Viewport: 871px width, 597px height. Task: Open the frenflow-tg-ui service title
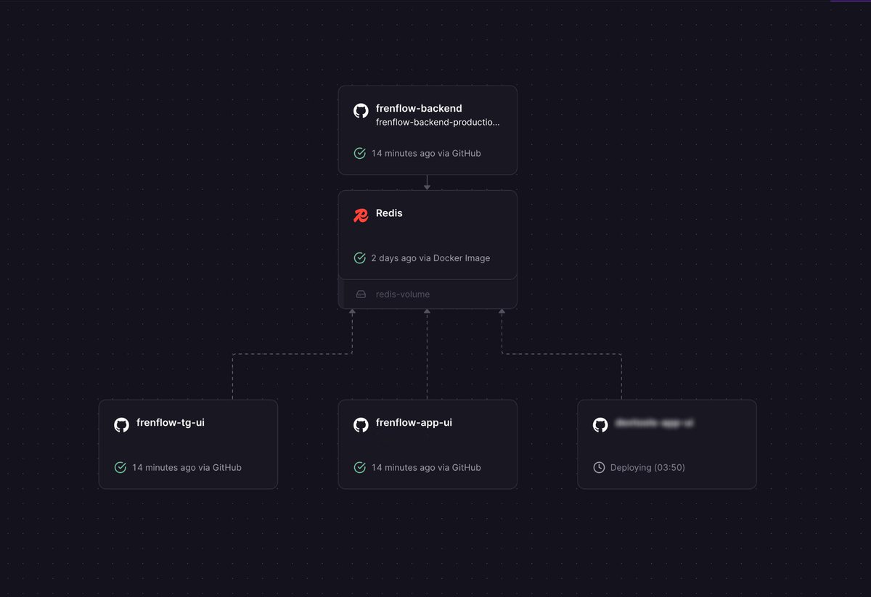(x=171, y=422)
